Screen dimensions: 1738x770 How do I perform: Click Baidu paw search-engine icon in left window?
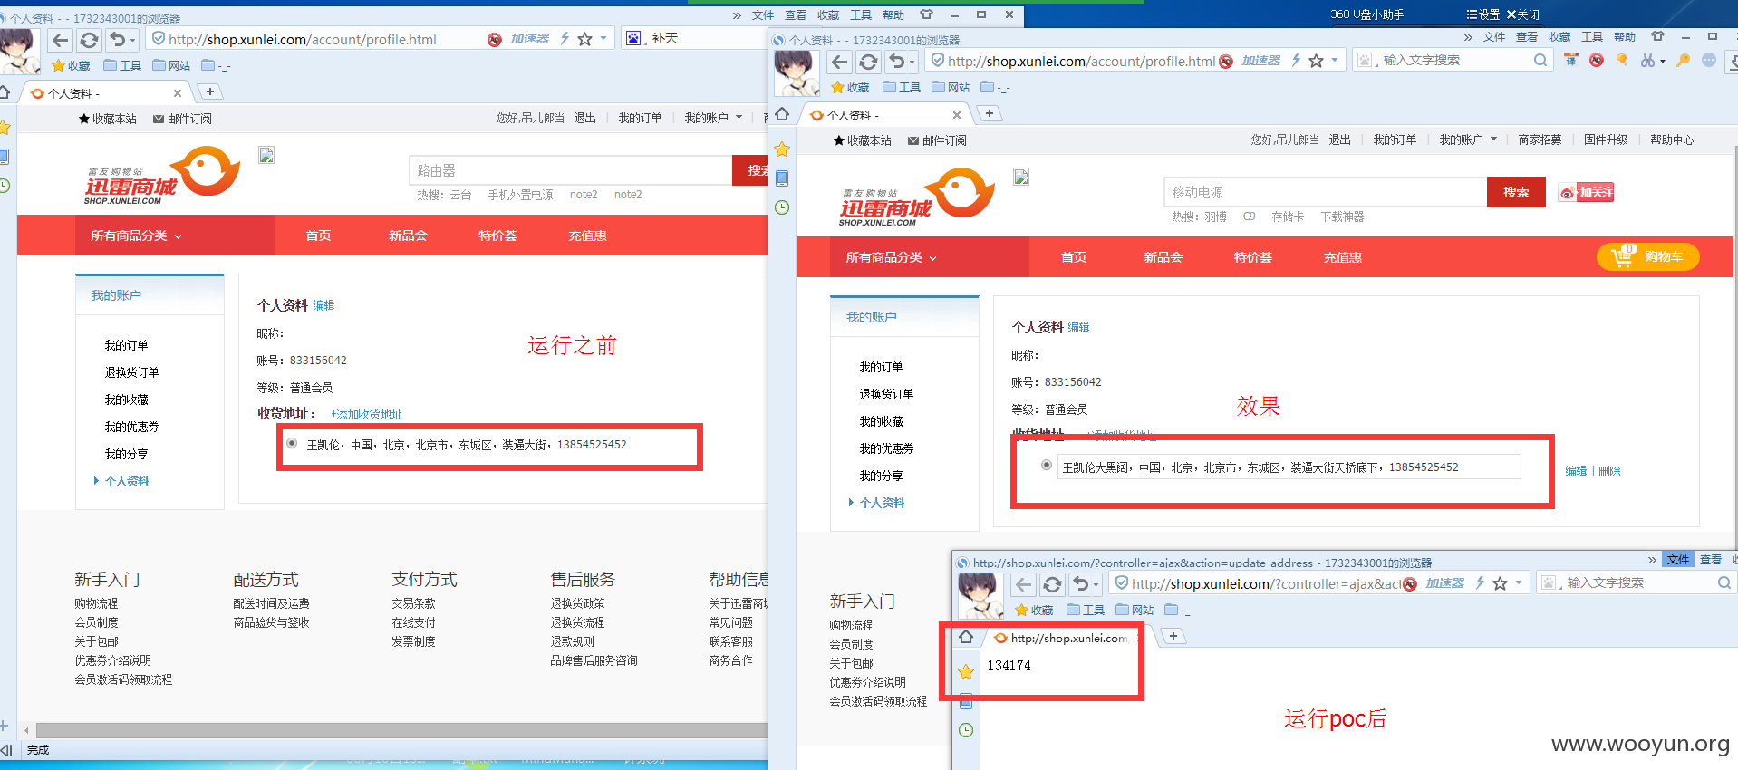633,38
